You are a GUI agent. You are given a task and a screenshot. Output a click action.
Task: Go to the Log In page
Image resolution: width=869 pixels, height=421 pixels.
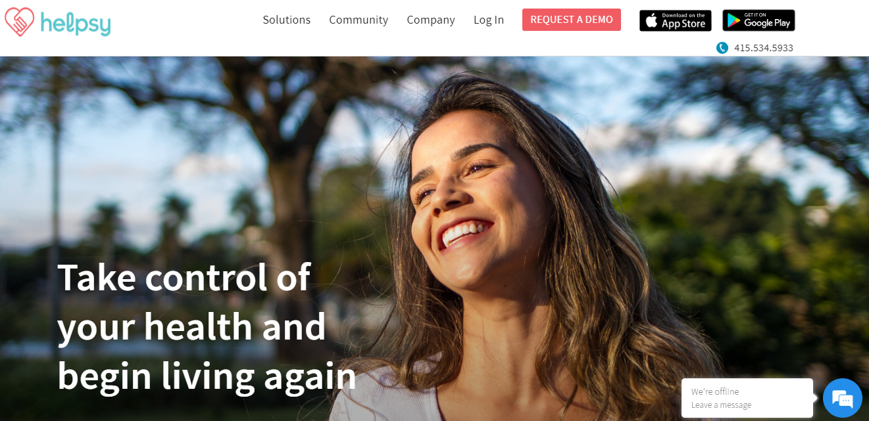pos(489,20)
